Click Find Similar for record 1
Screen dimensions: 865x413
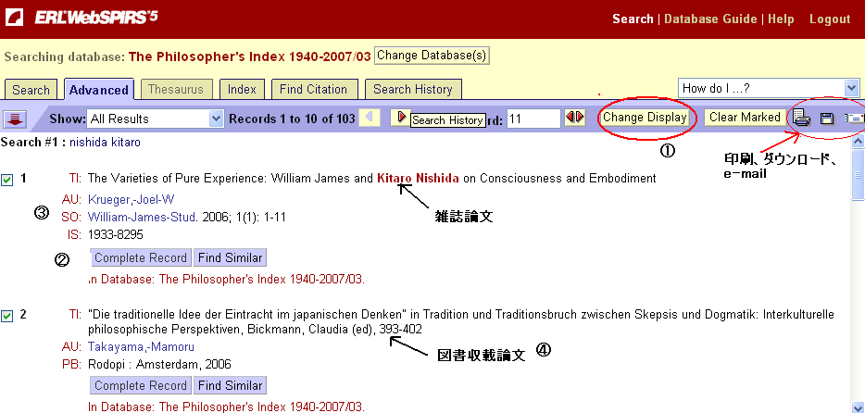pos(230,257)
